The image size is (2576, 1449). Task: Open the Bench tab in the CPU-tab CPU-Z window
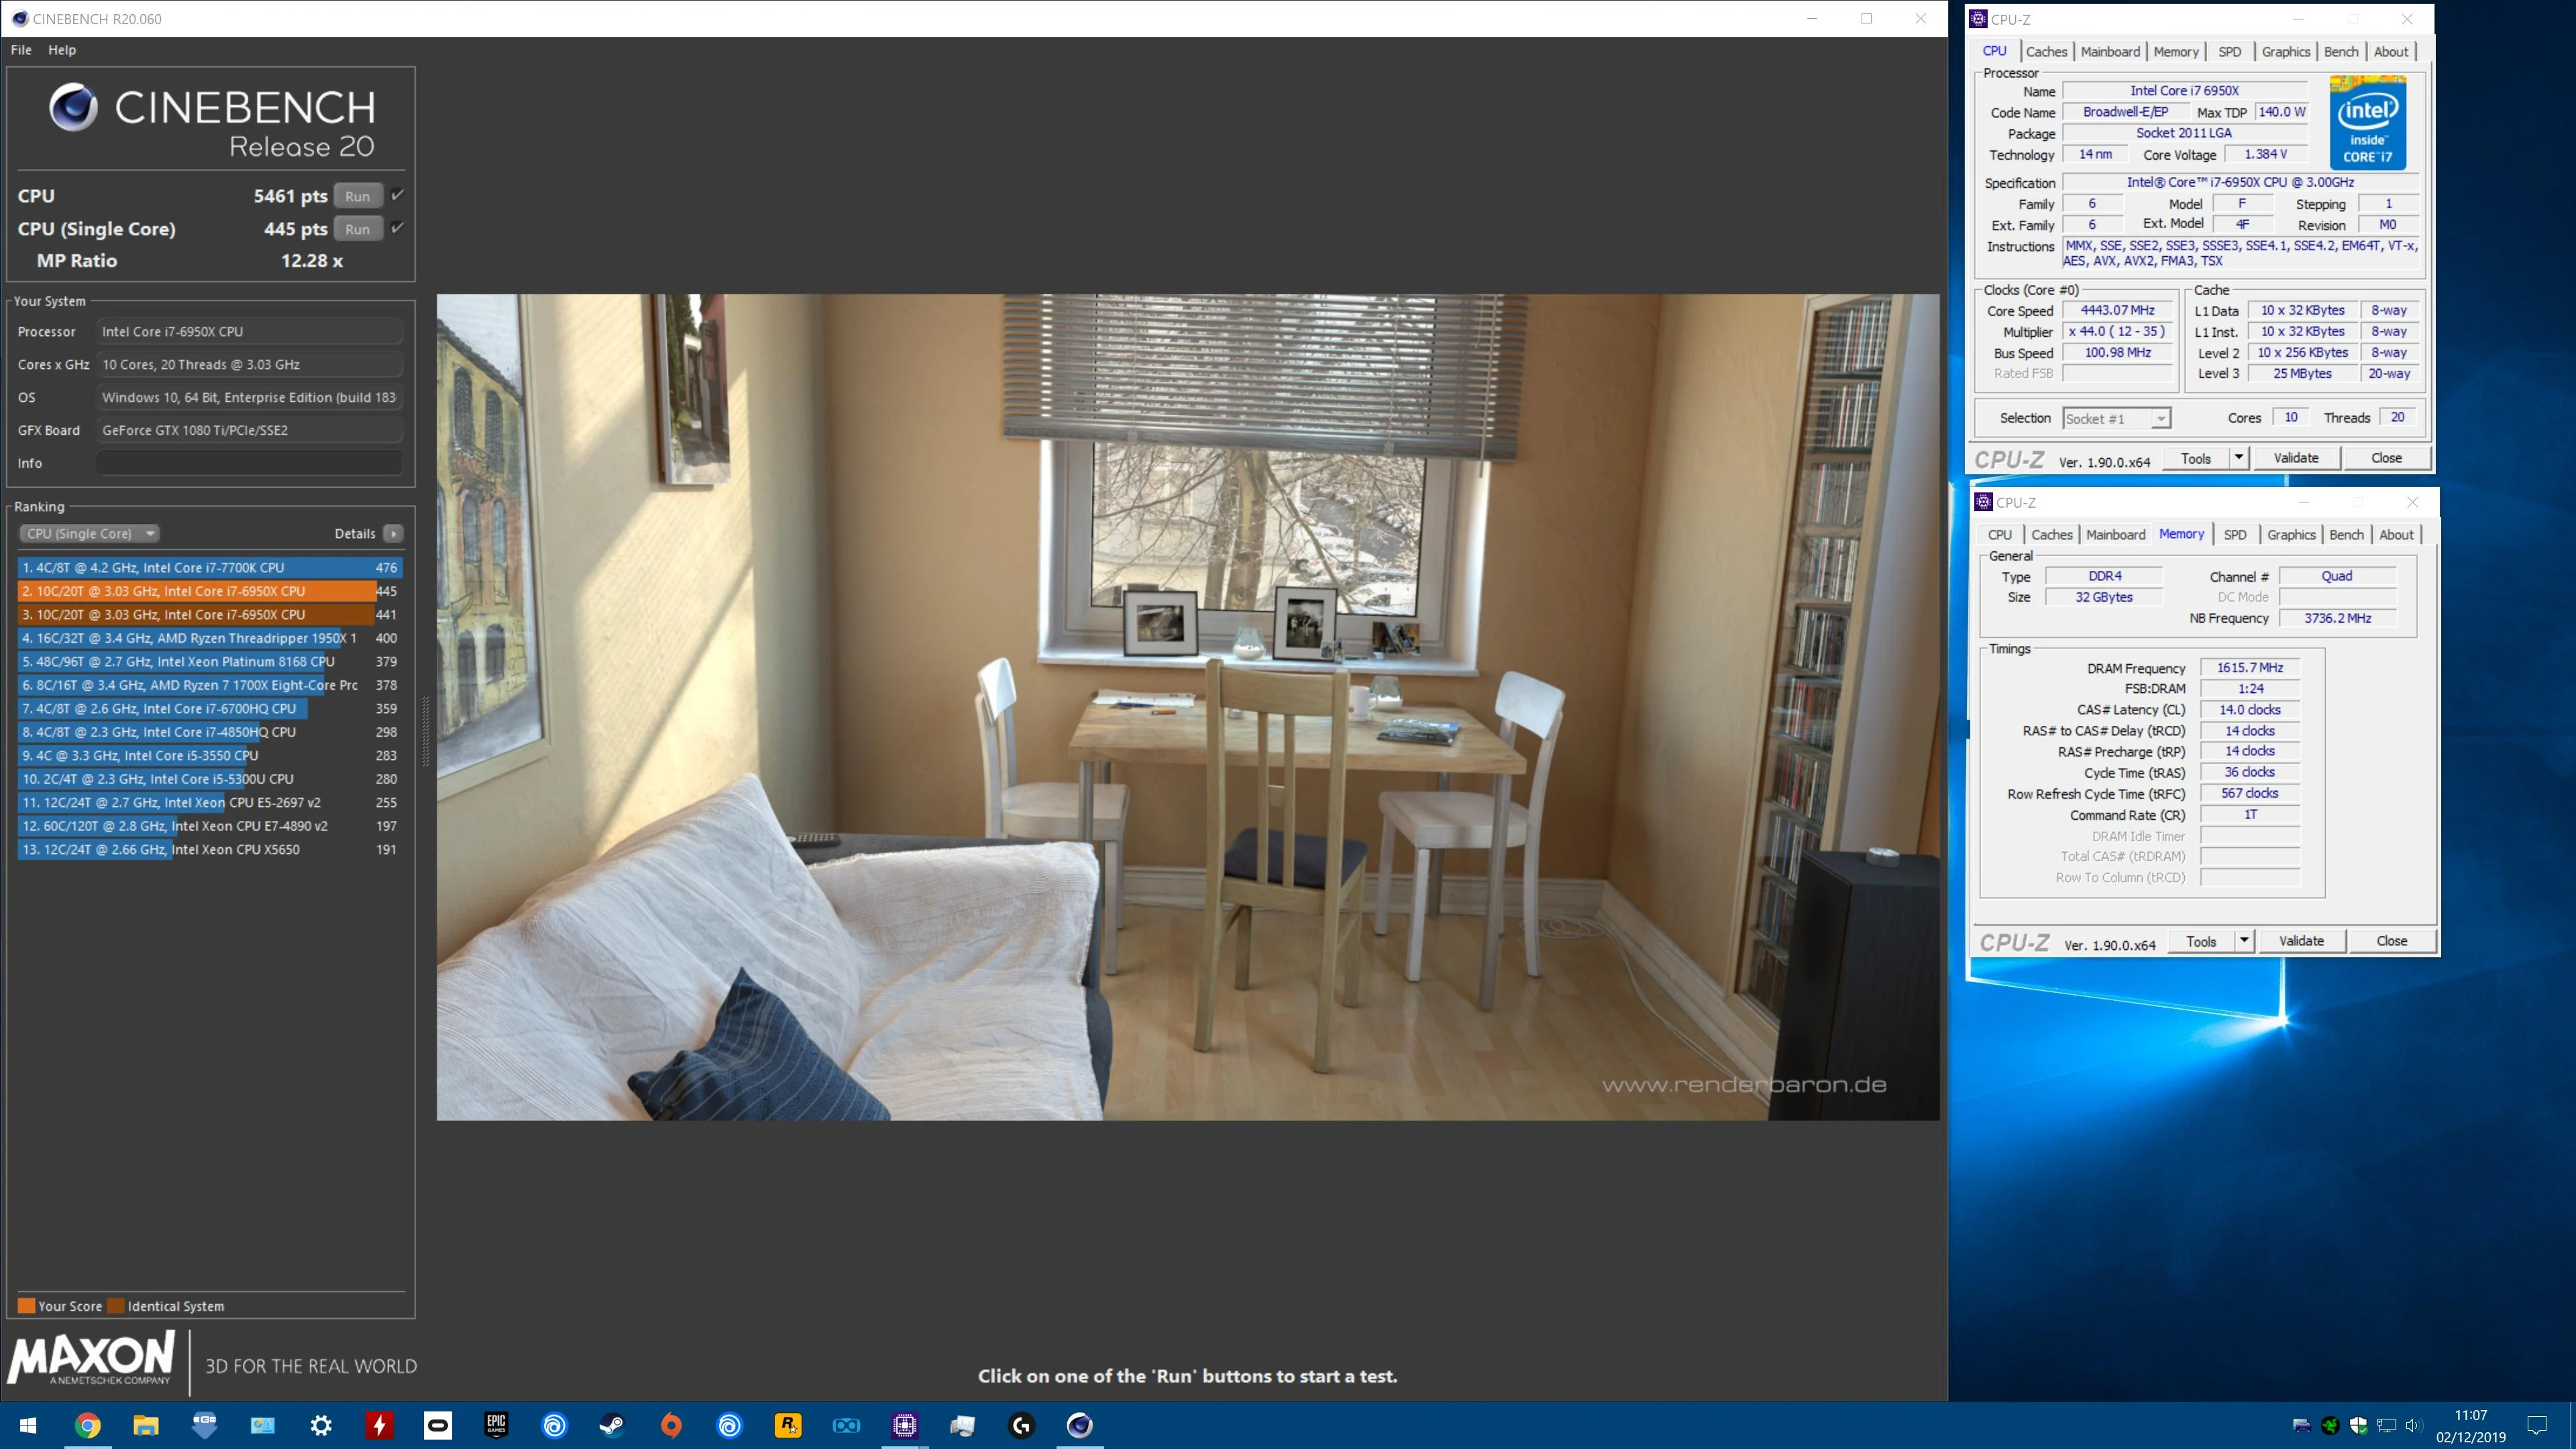pos(2340,51)
